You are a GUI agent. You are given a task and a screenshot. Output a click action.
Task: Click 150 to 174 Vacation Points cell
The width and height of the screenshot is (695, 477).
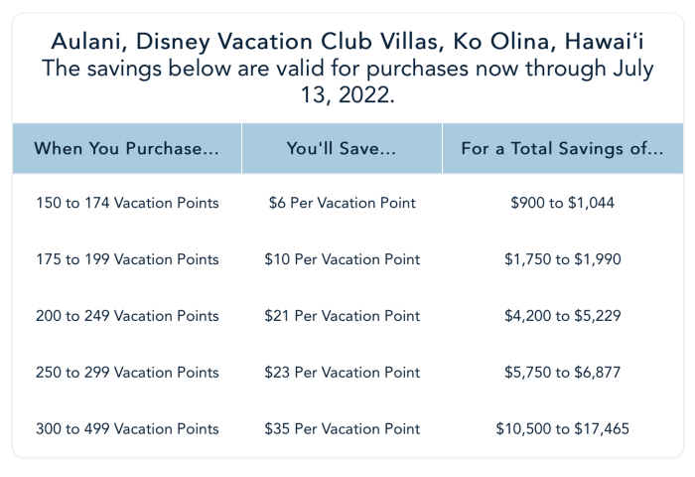(x=127, y=203)
